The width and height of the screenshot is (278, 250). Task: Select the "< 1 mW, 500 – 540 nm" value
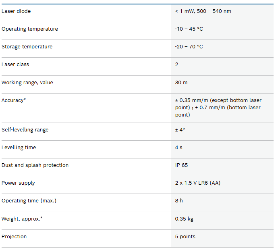tap(203, 11)
